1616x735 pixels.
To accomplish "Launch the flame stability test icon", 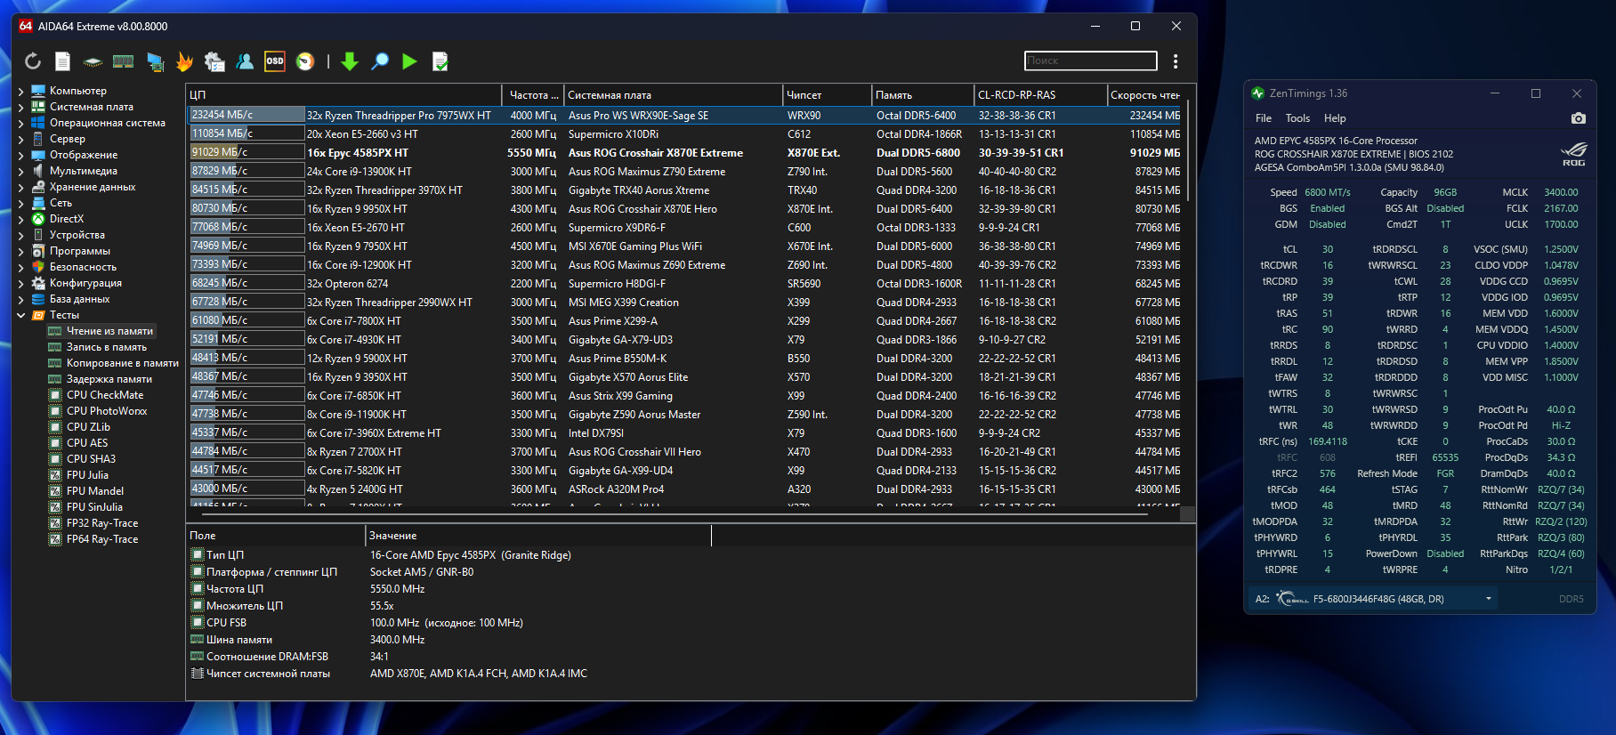I will coord(184,61).
